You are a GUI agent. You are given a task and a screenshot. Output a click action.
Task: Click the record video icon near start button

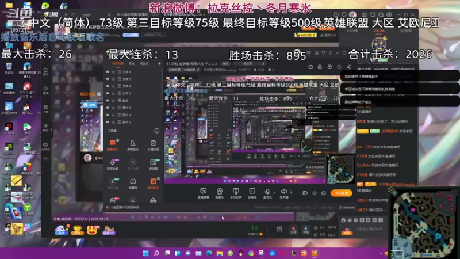[x=305, y=193]
